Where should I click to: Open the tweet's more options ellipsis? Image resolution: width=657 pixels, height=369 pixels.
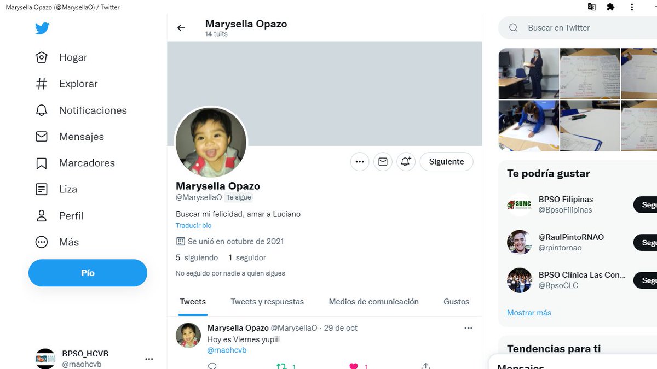468,328
